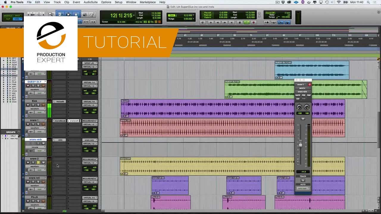Click the red close button on send window
The height and width of the screenshot is (214, 381).
pyautogui.click(x=309, y=84)
